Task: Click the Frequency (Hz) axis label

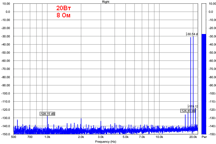Action: point(106,141)
